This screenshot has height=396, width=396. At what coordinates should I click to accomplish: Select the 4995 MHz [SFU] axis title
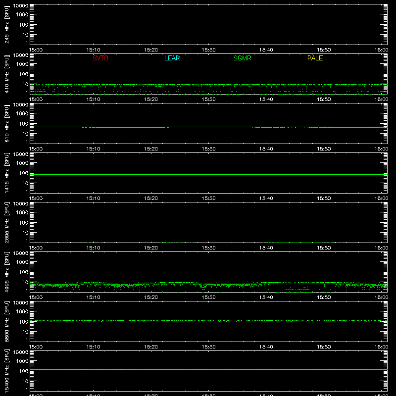click(x=6, y=272)
